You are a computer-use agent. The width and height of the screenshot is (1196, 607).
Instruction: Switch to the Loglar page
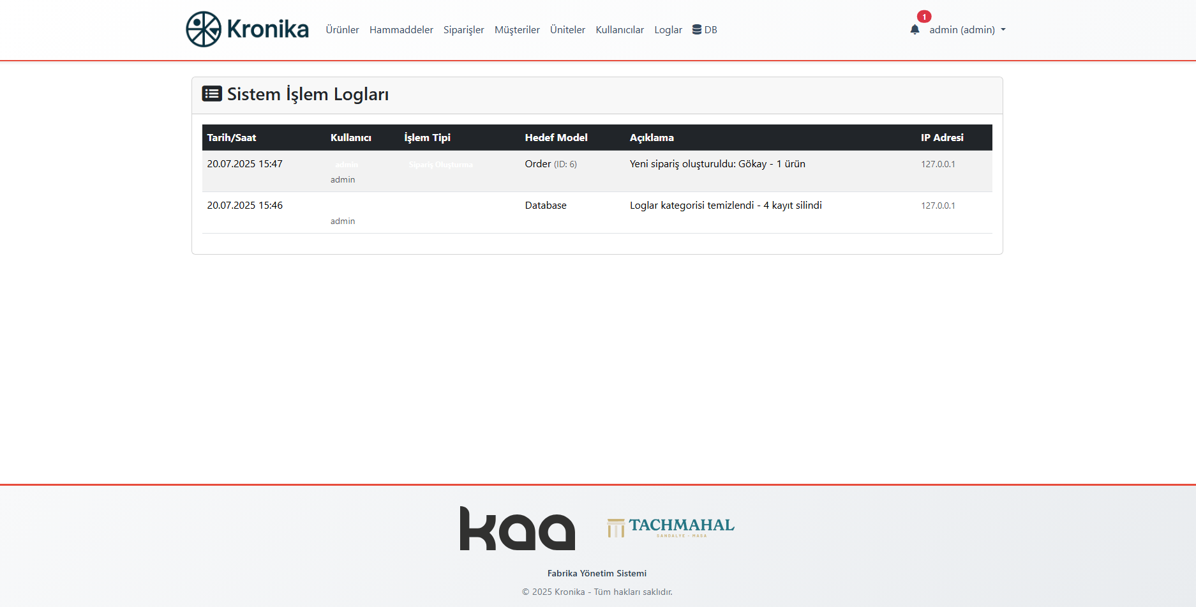click(668, 30)
